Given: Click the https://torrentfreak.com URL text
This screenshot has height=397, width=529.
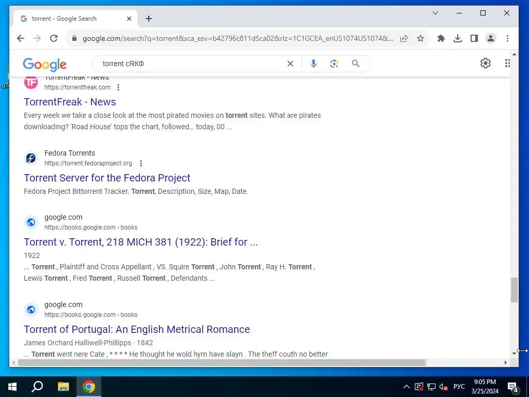Looking at the screenshot, I should click(77, 87).
